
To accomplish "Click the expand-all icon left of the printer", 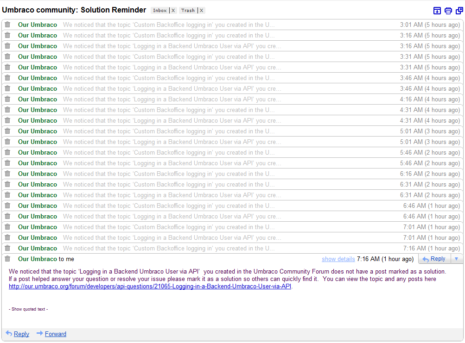I will (x=437, y=11).
